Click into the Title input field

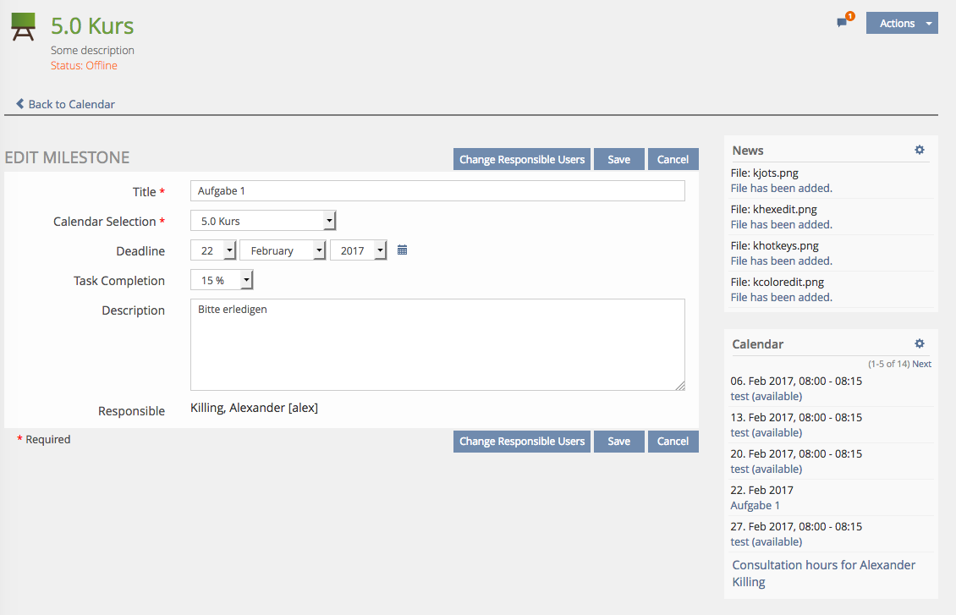[x=437, y=191]
